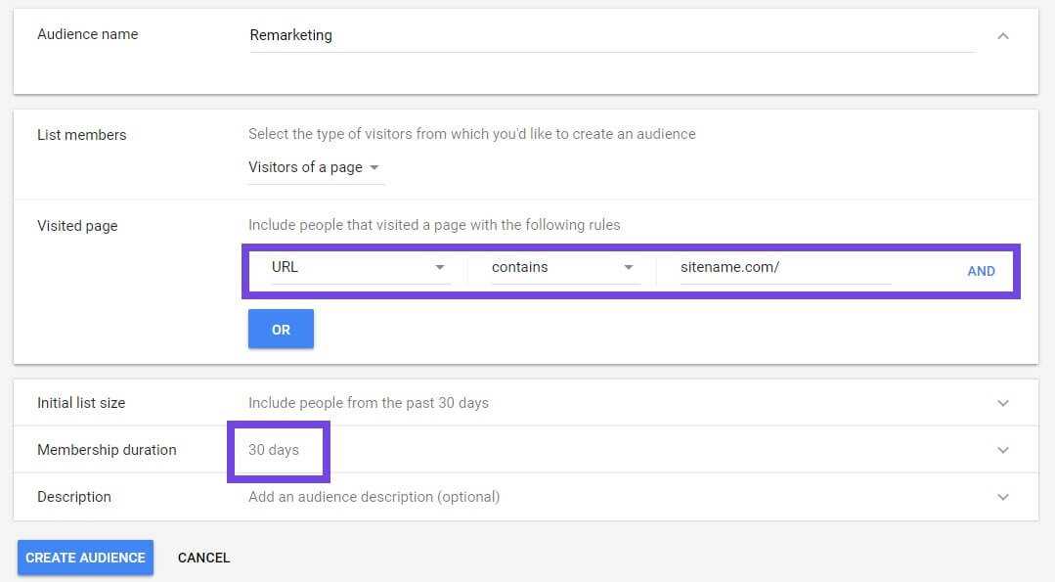Click the audience description optional text
The width and height of the screenshot is (1055, 582).
point(374,497)
